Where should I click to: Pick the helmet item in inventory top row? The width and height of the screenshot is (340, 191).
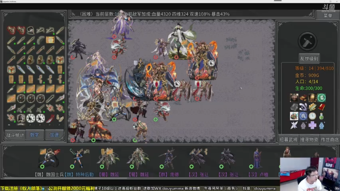click(31, 30)
